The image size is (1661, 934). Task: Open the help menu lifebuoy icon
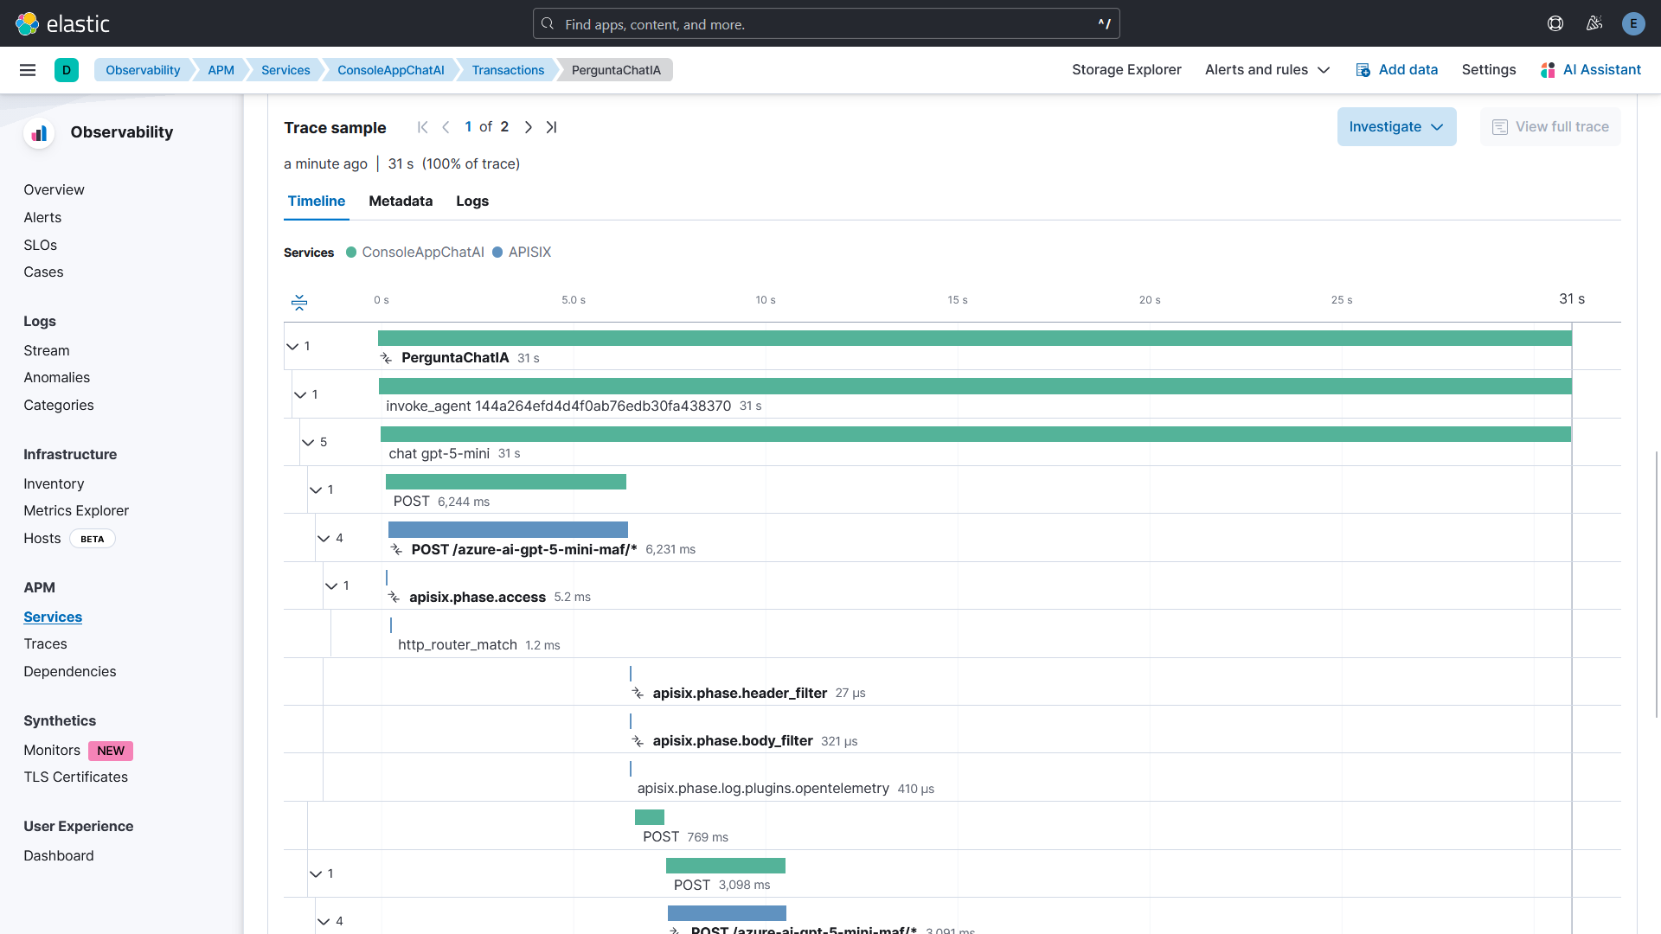(1555, 23)
